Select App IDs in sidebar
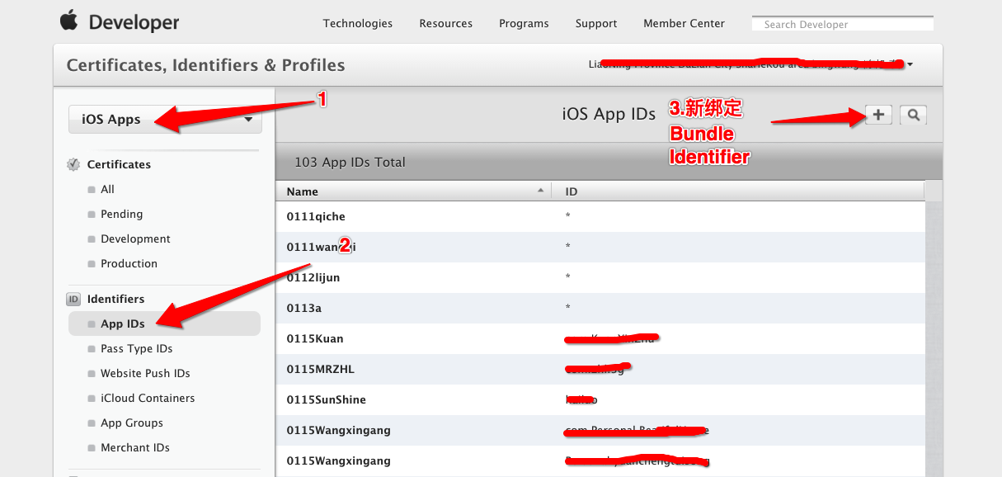 click(x=164, y=324)
